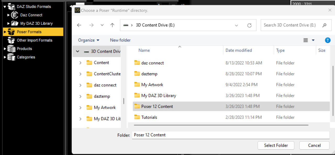The width and height of the screenshot is (335, 155).
Task: Cancel the Runtime directory dialog
Action: pos(314,145)
